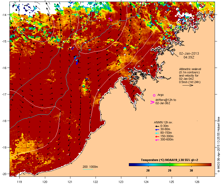The height and width of the screenshot is (184, 222).
Task: Click the ANMN 12h av. legend heading
Action: click(163, 122)
